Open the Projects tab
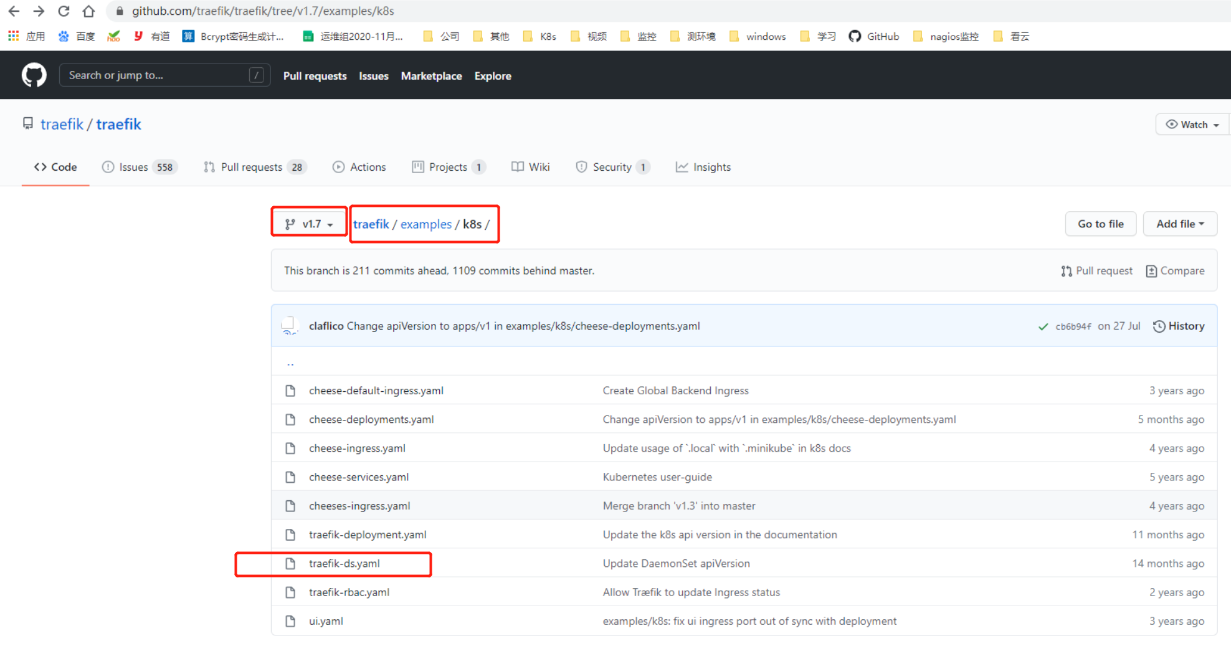The height and width of the screenshot is (651, 1231). [x=449, y=167]
